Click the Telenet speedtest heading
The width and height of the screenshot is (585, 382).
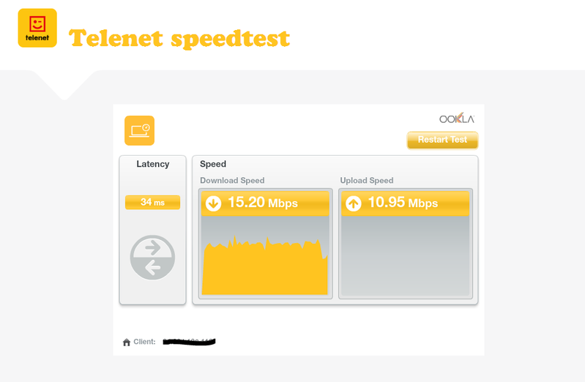point(179,38)
